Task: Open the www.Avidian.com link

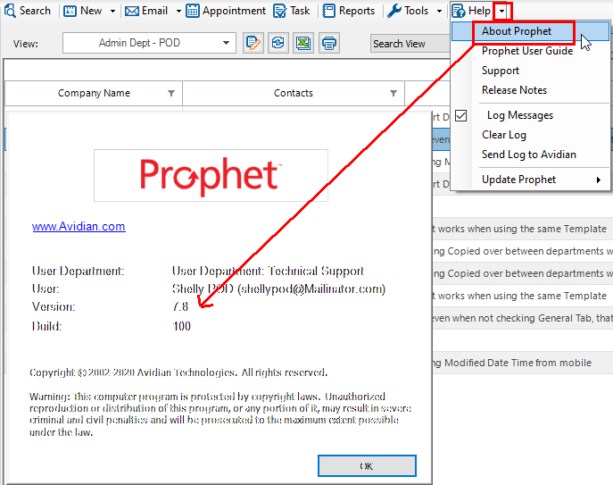Action: click(79, 226)
